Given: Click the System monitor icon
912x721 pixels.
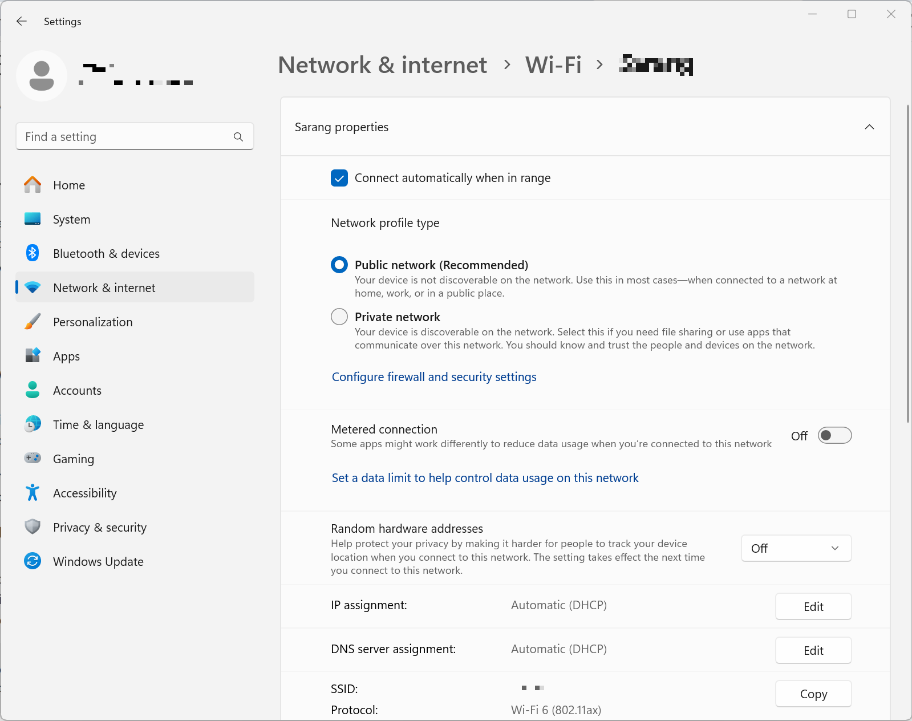Looking at the screenshot, I should click(33, 219).
